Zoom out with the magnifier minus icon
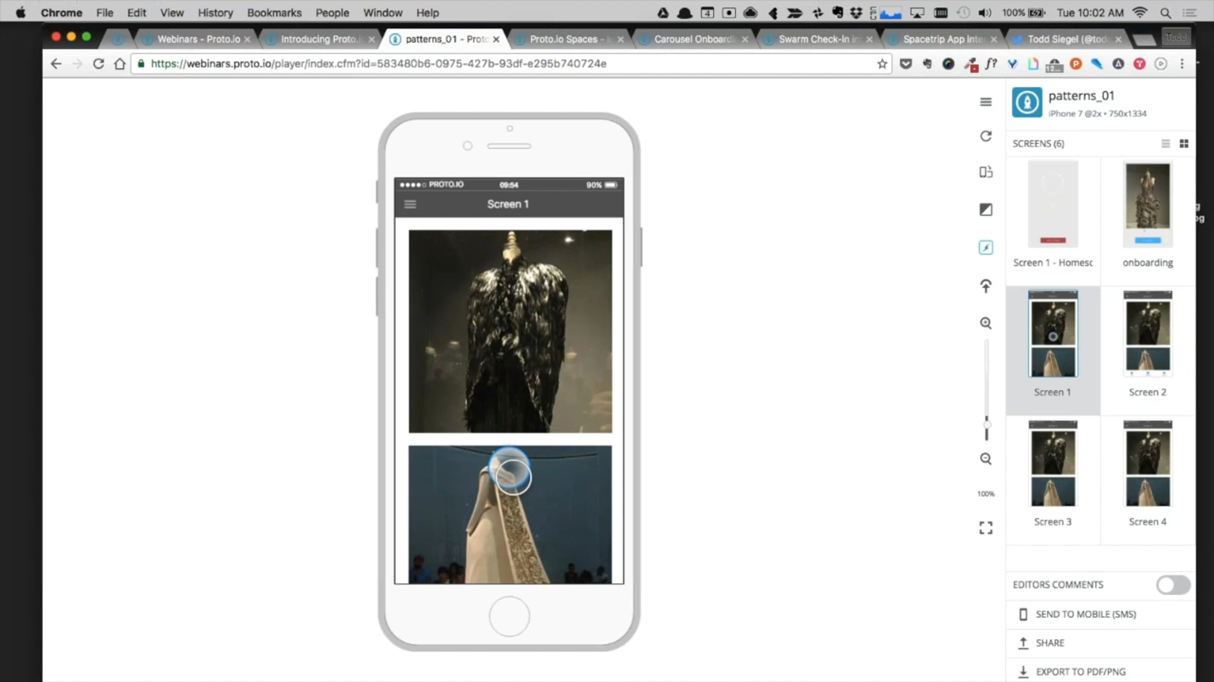 [x=985, y=459]
